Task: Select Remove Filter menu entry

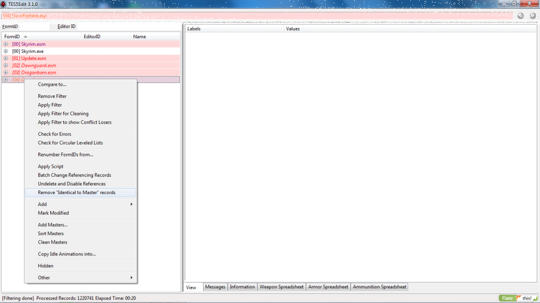Action: [80, 97]
